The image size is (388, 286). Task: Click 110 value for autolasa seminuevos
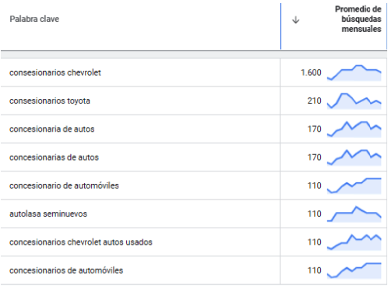point(314,214)
